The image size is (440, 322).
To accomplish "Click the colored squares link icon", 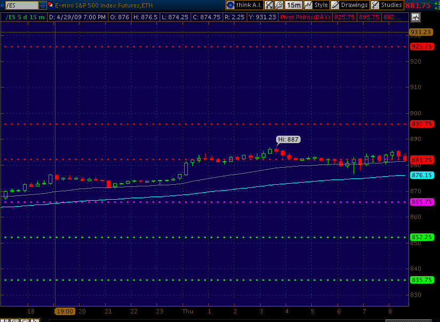I will [x=50, y=5].
